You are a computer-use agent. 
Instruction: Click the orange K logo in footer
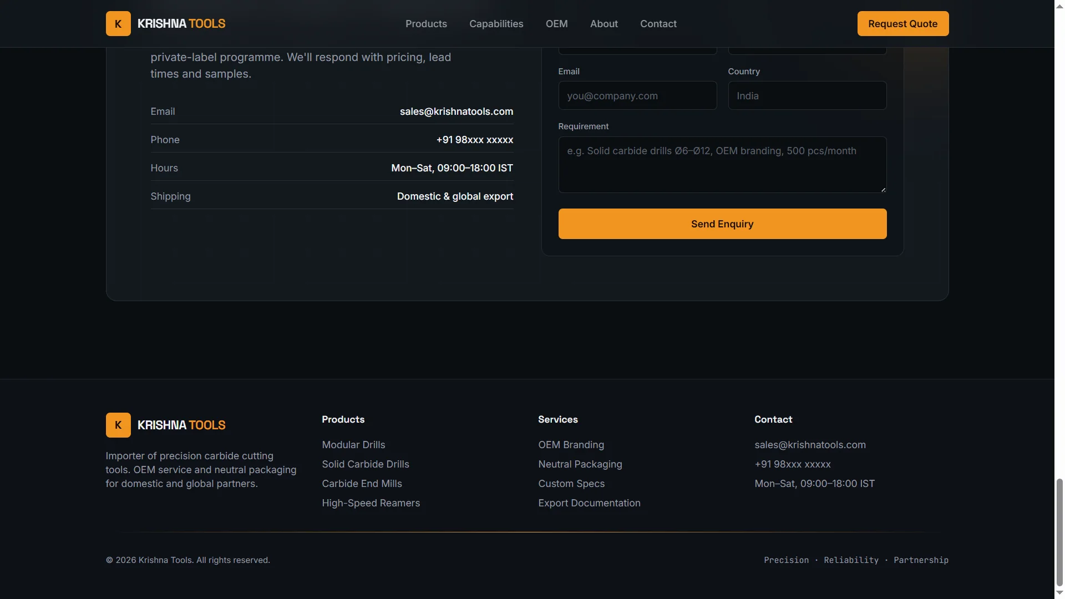118,425
